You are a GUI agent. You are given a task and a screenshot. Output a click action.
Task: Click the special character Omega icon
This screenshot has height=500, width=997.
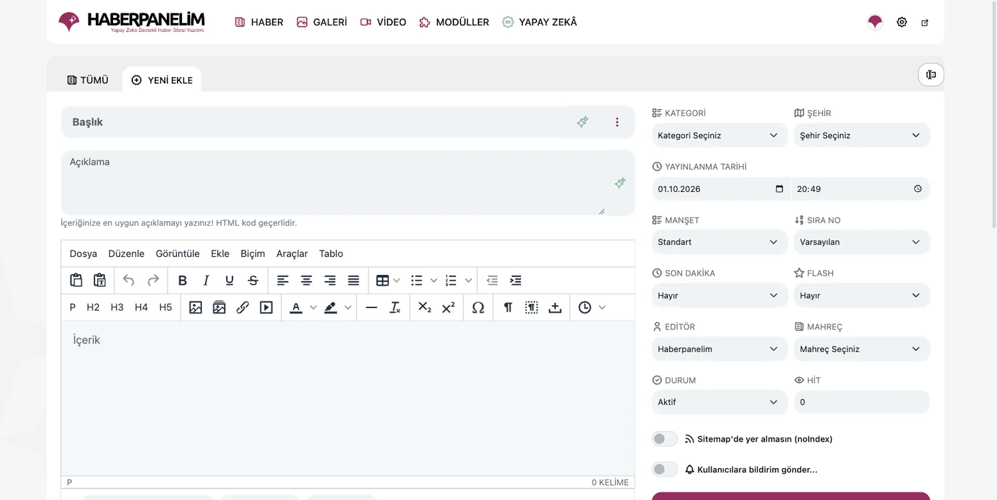478,307
